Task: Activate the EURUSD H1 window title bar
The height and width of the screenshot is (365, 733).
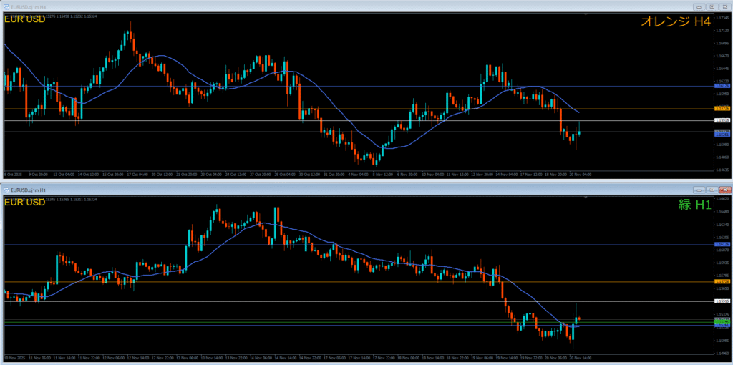Action: [x=358, y=189]
